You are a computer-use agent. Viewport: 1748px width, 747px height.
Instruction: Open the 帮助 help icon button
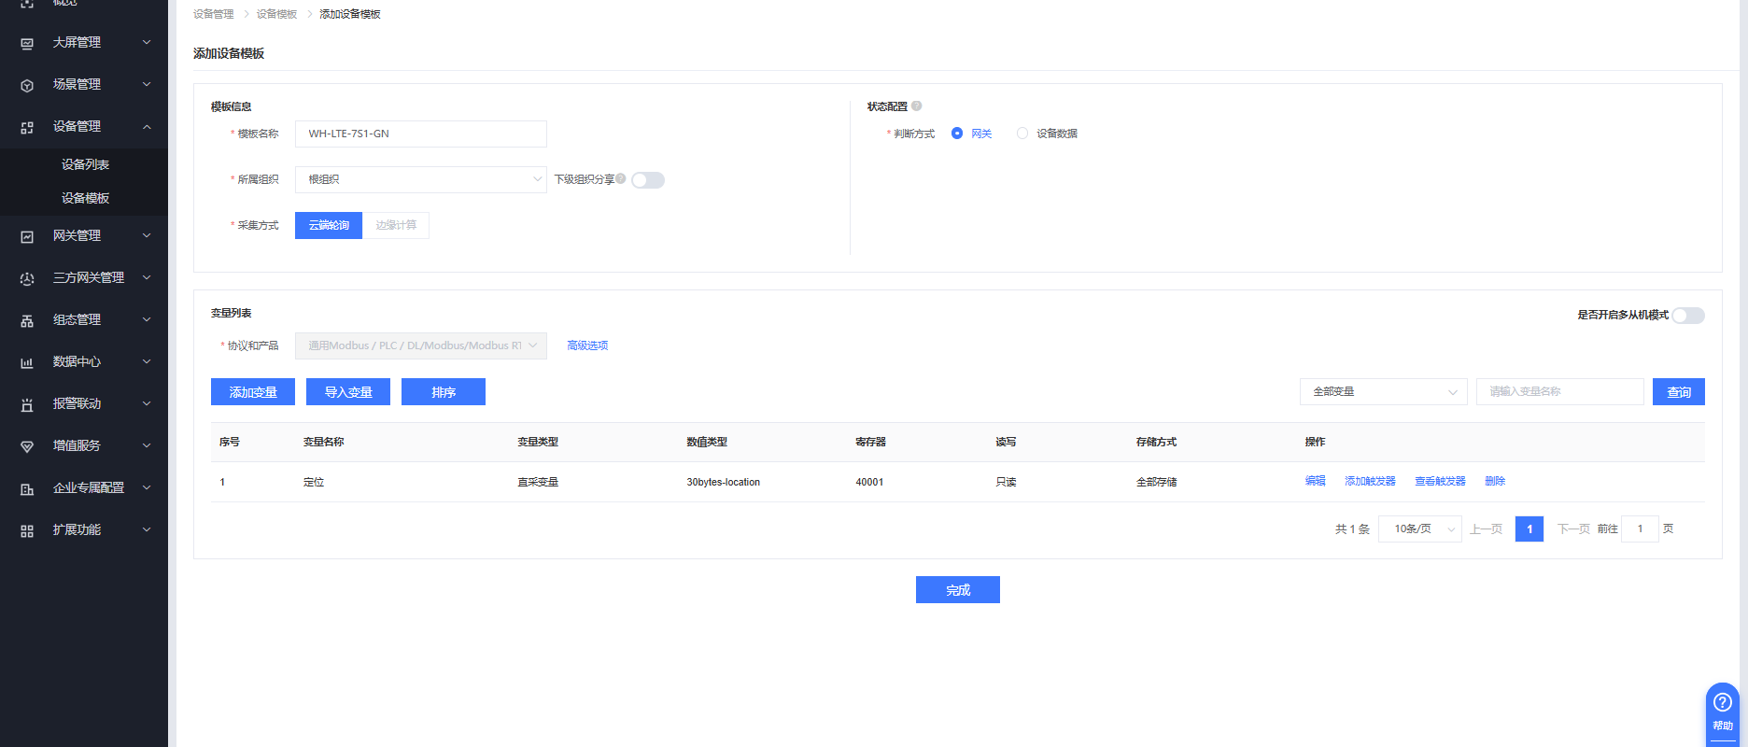click(x=1722, y=710)
